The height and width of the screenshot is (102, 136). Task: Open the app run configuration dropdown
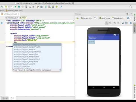point(8,7)
